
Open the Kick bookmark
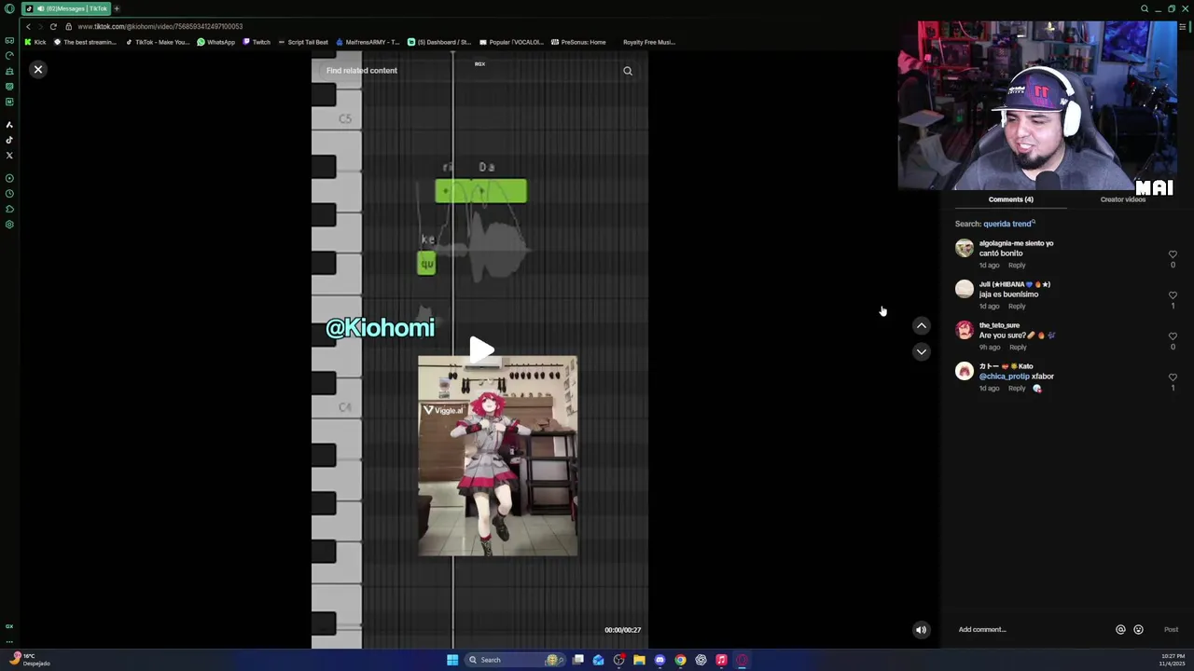[35, 42]
